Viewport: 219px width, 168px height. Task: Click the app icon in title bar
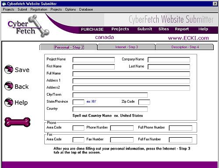click(4, 4)
